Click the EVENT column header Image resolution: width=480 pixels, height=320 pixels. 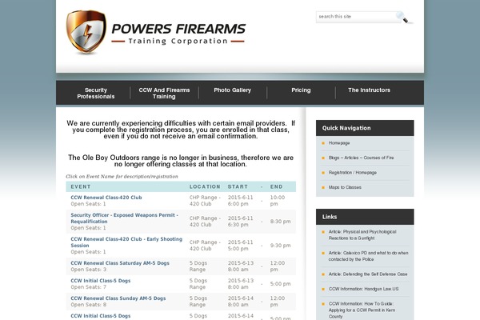(81, 186)
